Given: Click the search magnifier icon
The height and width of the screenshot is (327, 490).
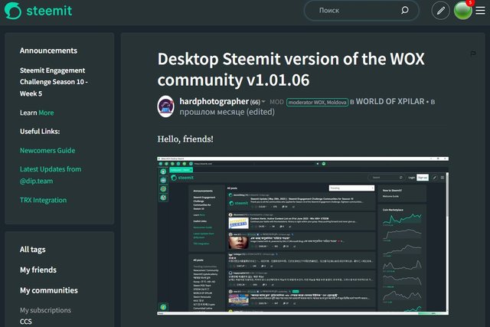Looking at the screenshot, I should click(405, 10).
